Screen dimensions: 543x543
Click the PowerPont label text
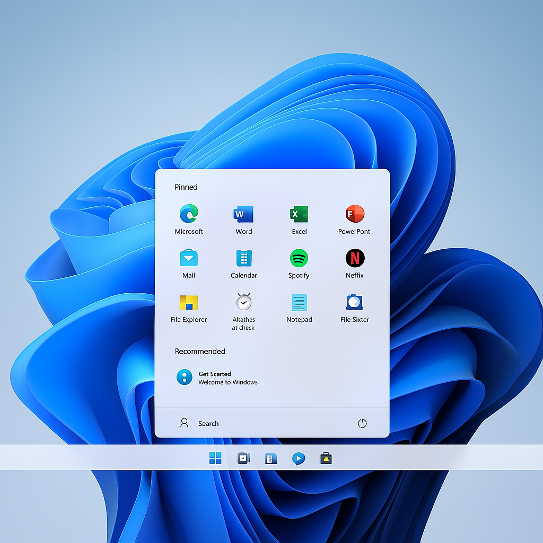point(354,231)
